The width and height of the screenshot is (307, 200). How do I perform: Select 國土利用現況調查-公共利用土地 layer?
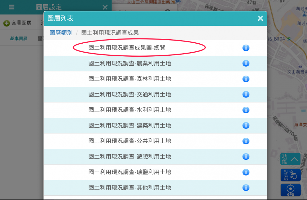(130, 141)
